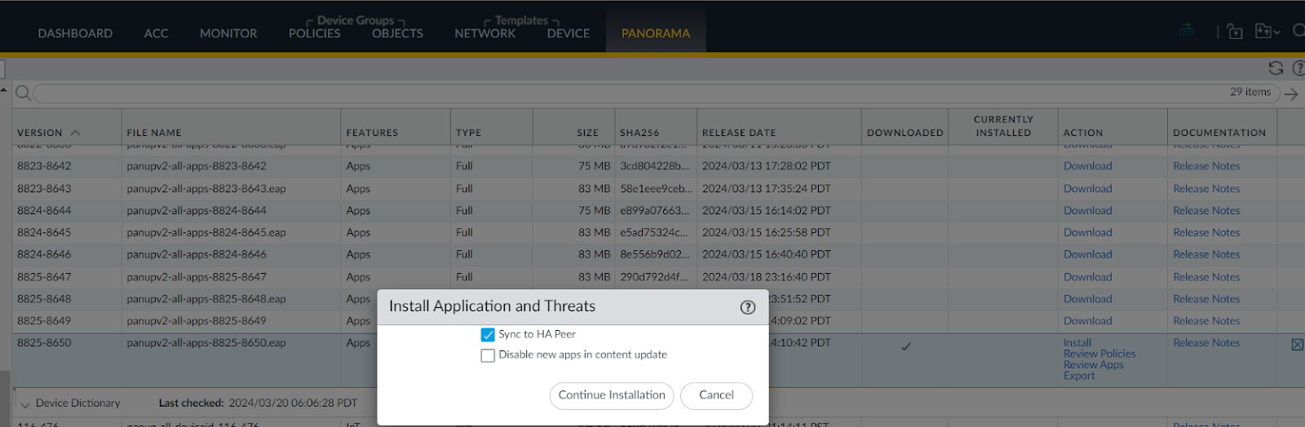This screenshot has width=1305, height=427.
Task: Open the NETWORK tab
Action: [484, 33]
